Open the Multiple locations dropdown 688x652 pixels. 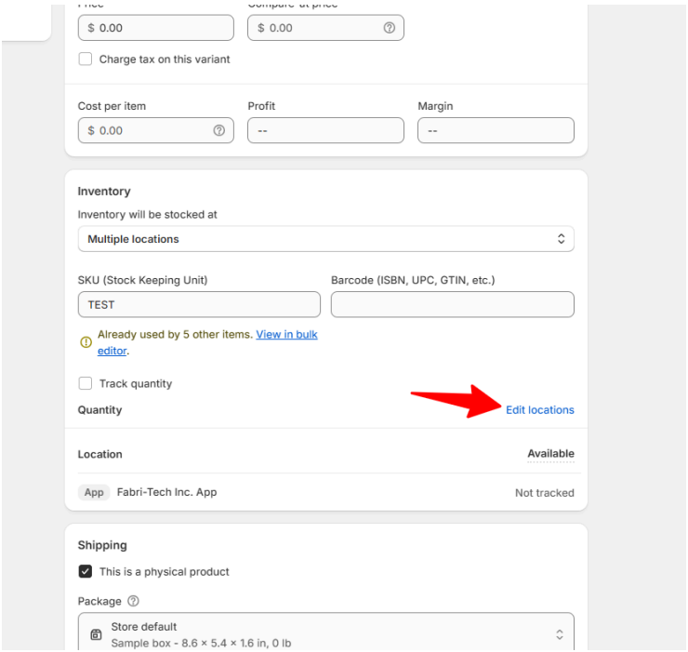[x=325, y=239]
